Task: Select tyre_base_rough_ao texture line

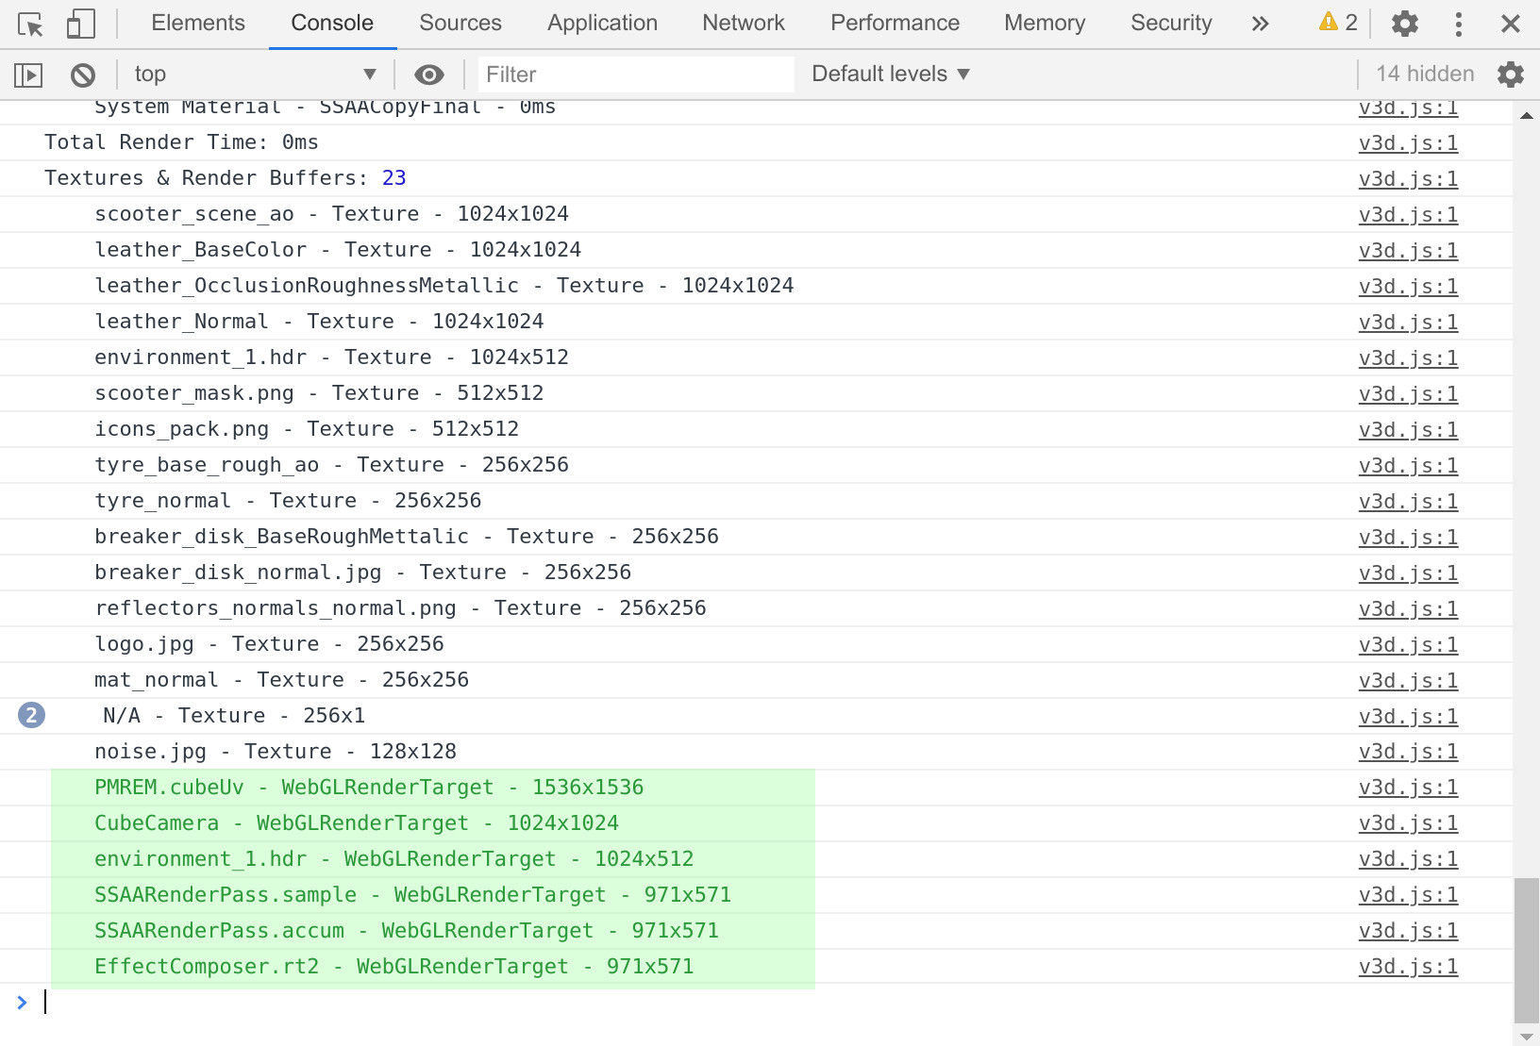Action: [331, 465]
